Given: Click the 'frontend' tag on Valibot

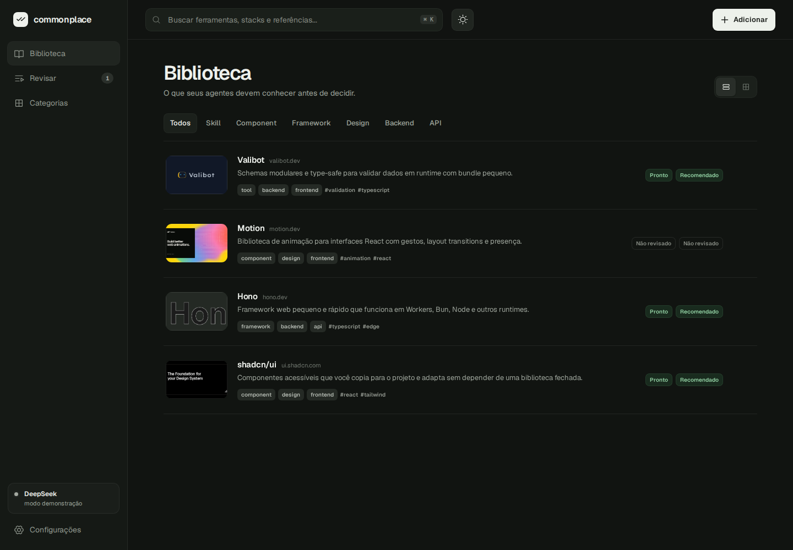Looking at the screenshot, I should click(x=307, y=190).
